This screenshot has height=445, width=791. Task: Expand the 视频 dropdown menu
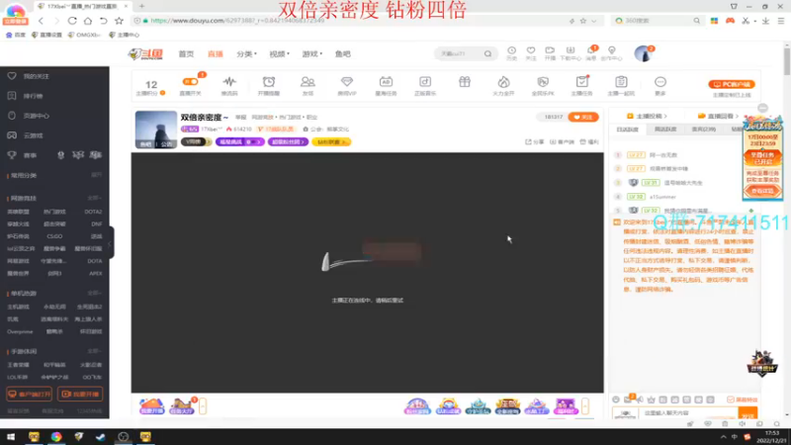pyautogui.click(x=280, y=54)
